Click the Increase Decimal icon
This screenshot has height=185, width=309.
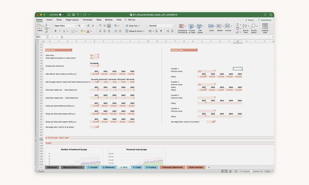[168, 31]
